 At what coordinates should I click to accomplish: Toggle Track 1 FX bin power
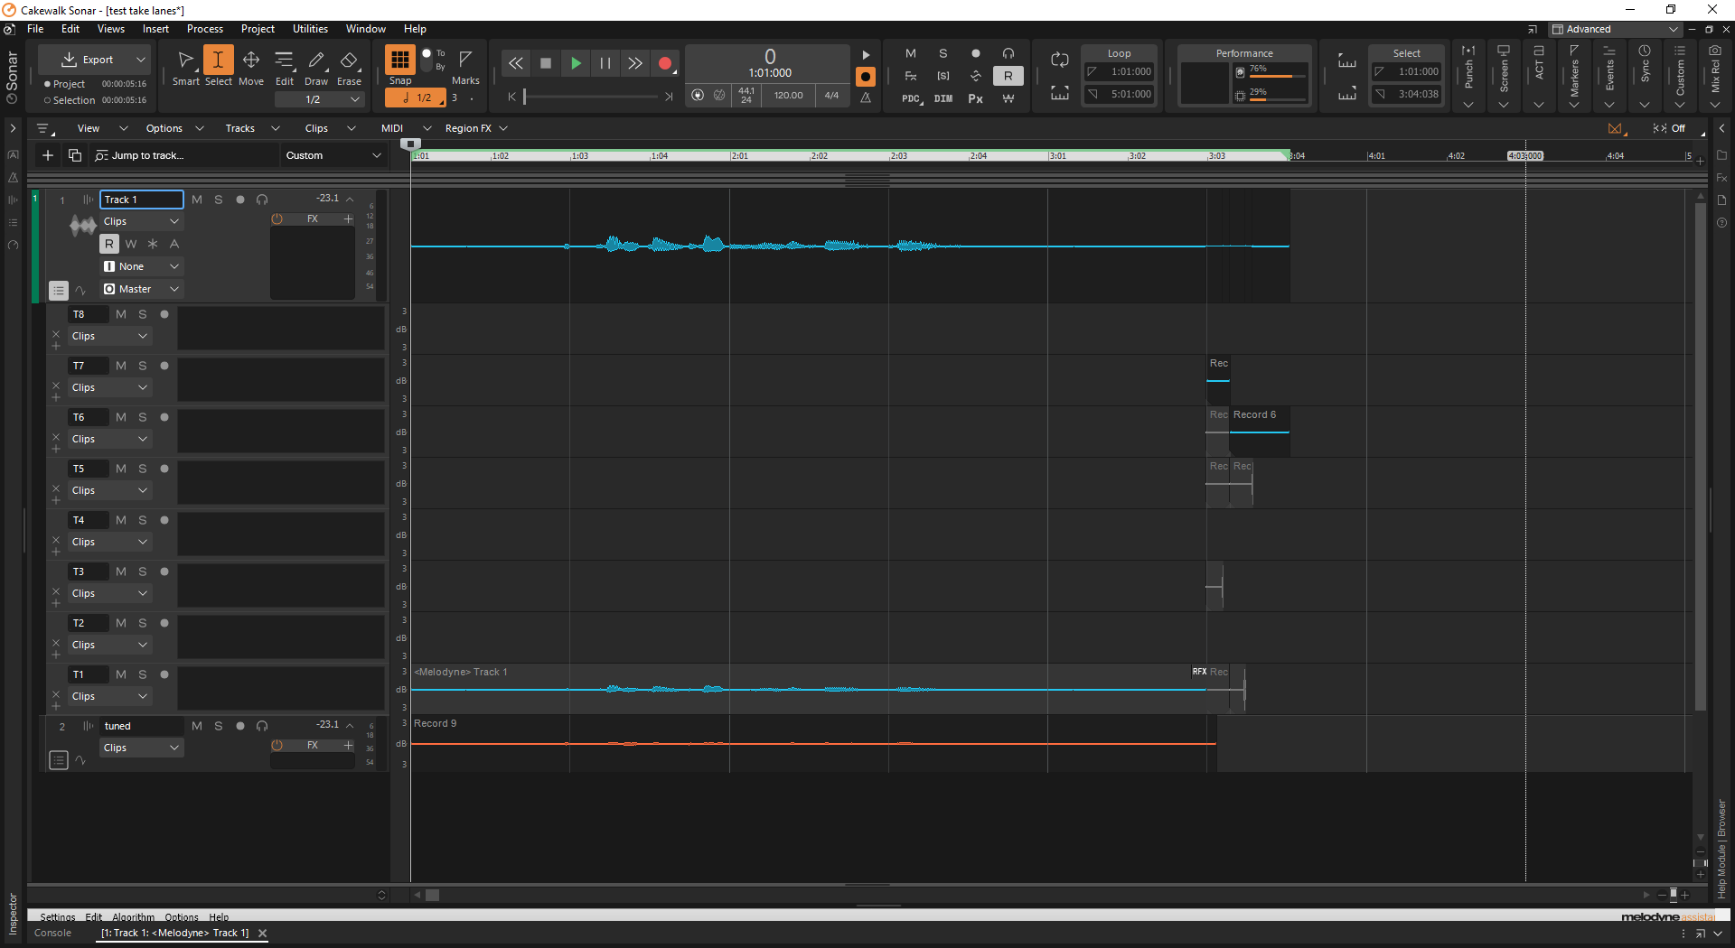click(x=277, y=218)
